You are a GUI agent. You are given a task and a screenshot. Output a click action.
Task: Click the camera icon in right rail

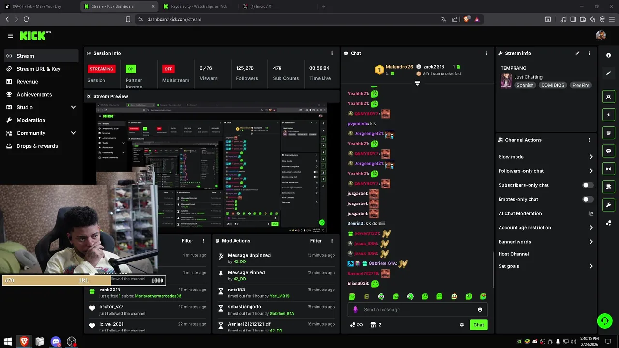point(609,187)
